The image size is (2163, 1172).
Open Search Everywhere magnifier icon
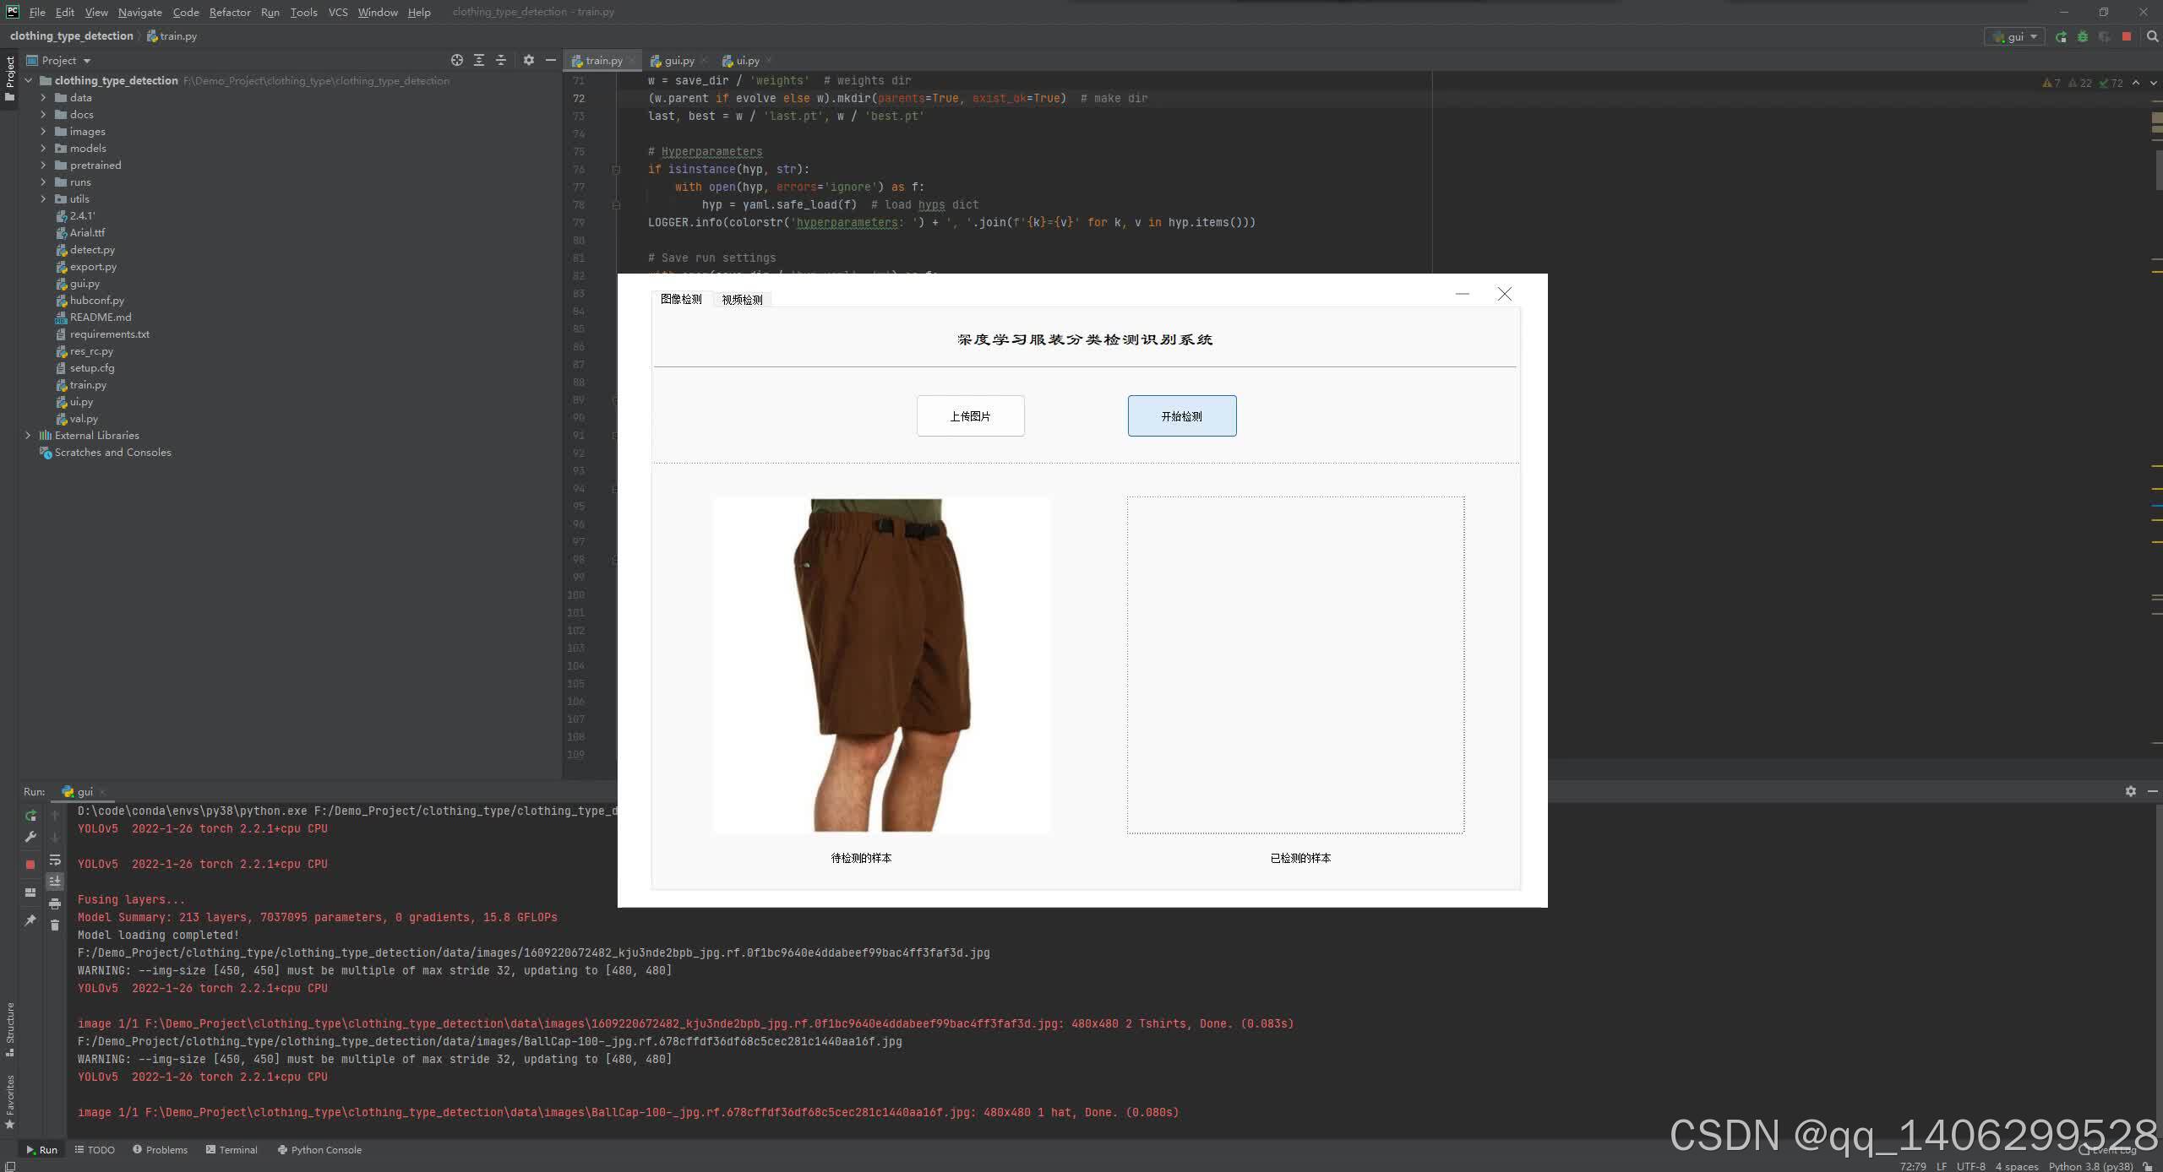coord(2152,36)
